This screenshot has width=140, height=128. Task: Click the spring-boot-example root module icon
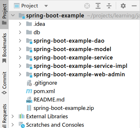coord(22,16)
